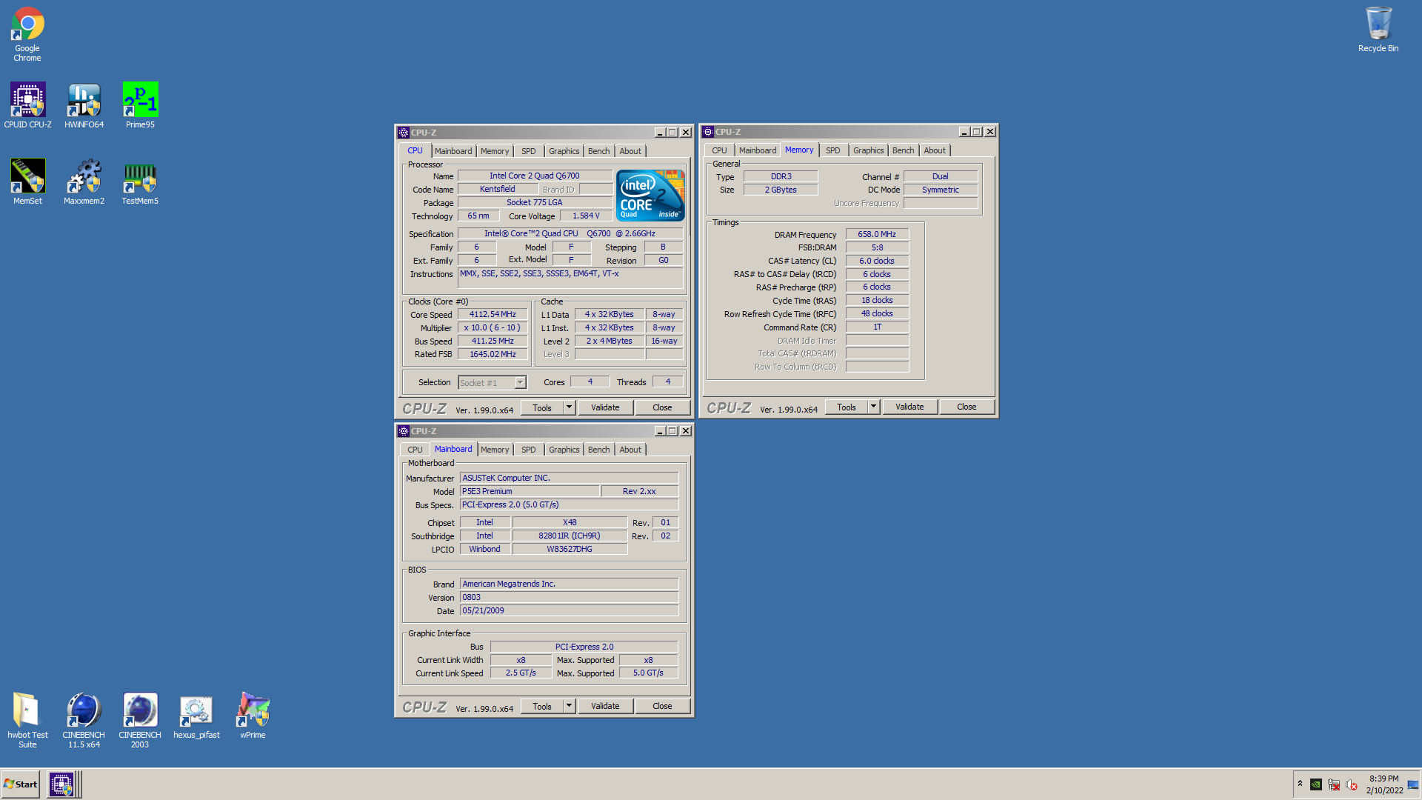Click Validate in Memory window
This screenshot has height=800, width=1422.
pos(909,407)
